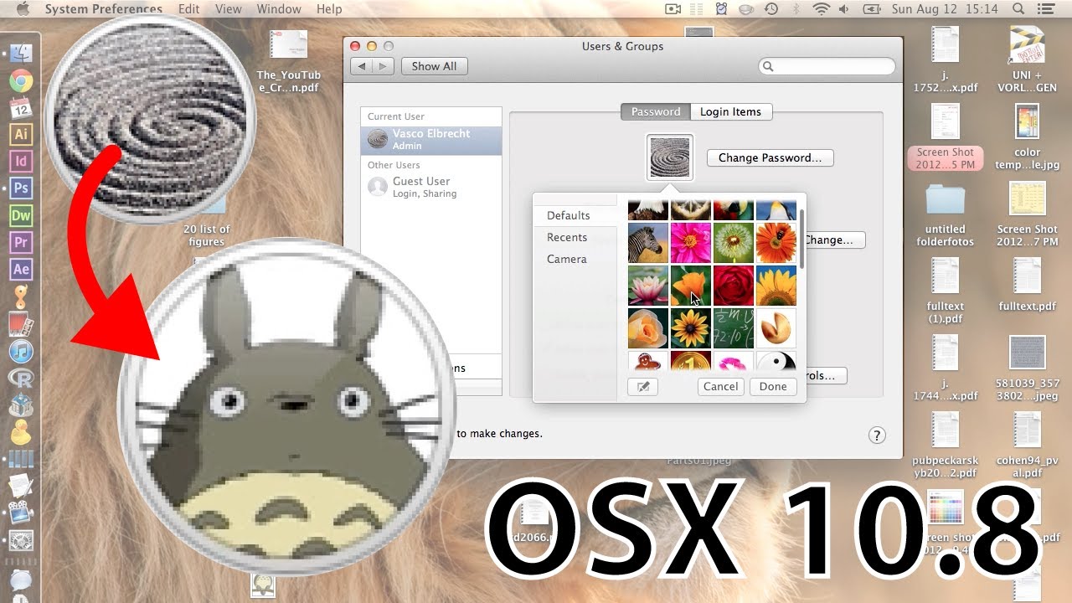Launch Adobe After Effects from the Dock
Screen dimensions: 1072x603
[x=21, y=269]
